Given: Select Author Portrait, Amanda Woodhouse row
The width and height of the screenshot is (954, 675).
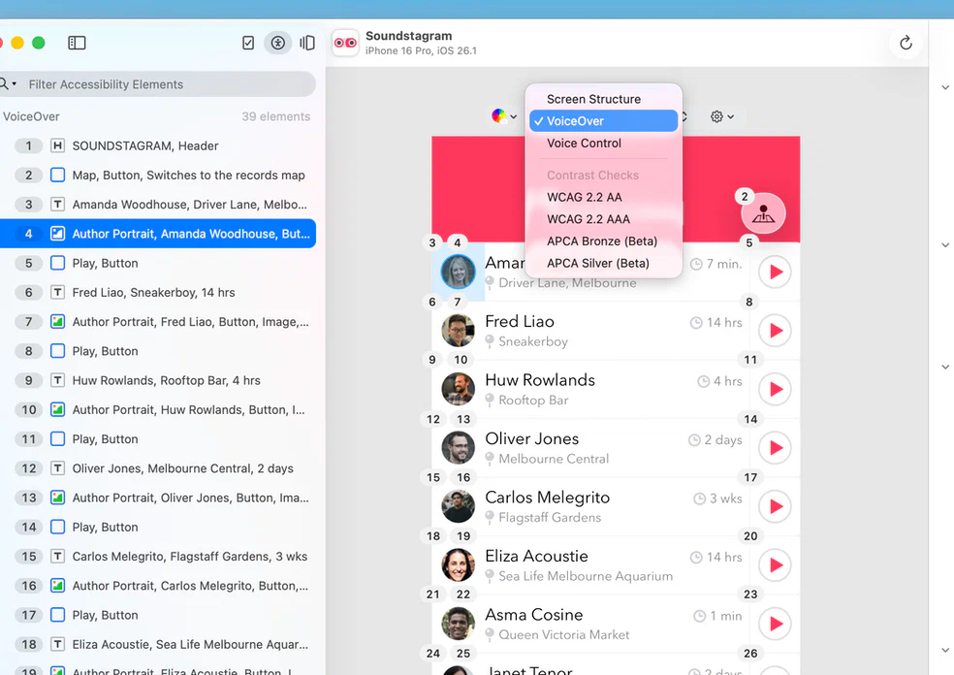Looking at the screenshot, I should coord(158,233).
